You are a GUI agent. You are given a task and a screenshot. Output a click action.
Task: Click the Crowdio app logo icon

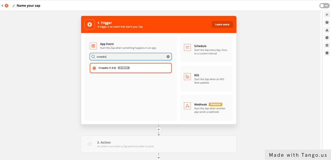pos(94,68)
